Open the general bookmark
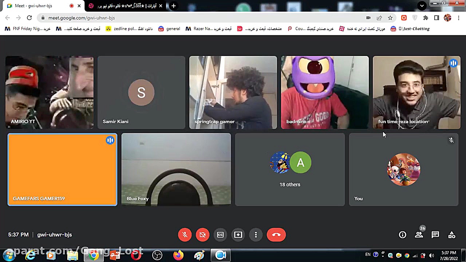The image size is (466, 262). [169, 29]
